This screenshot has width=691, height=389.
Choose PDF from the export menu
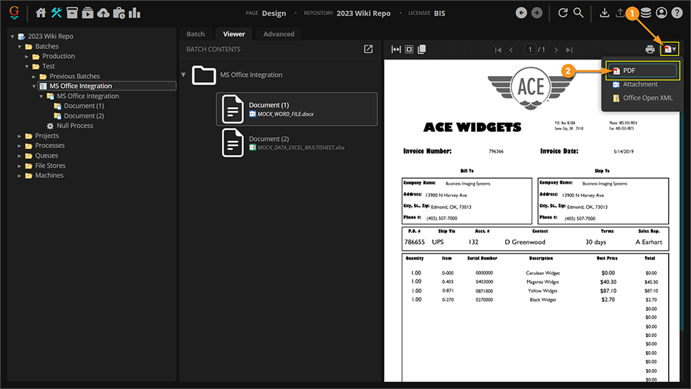point(641,70)
